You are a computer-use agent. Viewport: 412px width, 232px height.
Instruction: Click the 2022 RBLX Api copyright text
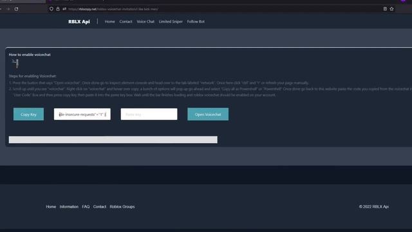tap(374, 207)
